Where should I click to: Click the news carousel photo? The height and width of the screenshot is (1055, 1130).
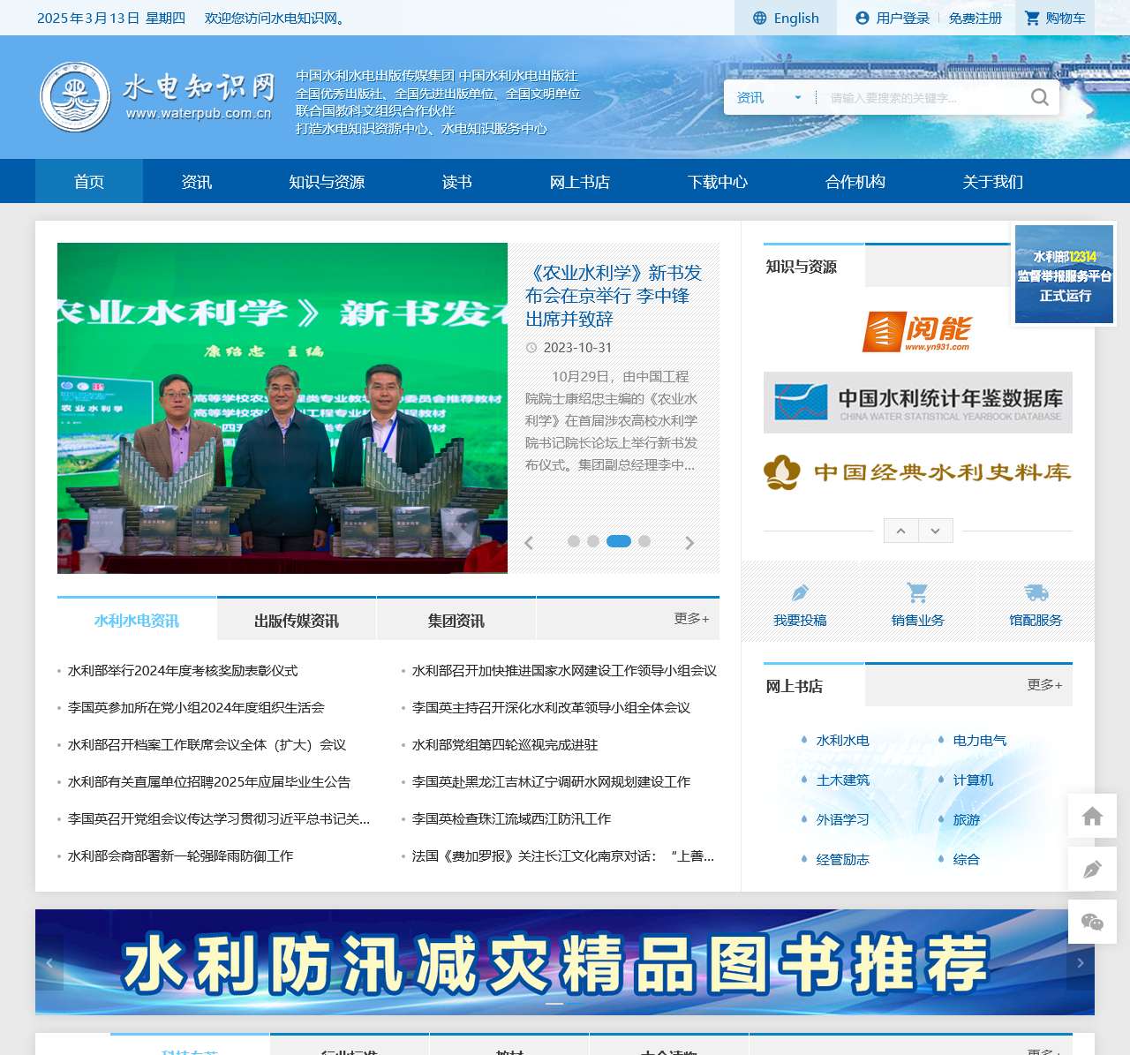click(282, 408)
